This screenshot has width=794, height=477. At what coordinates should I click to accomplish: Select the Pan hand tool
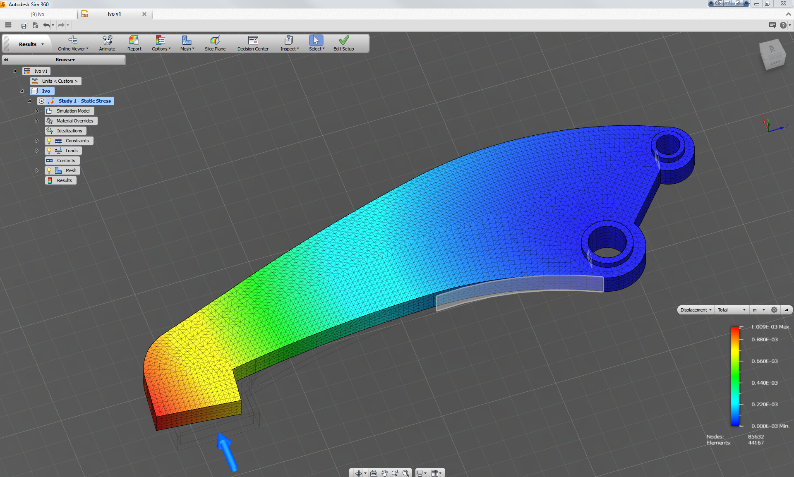[x=384, y=473]
